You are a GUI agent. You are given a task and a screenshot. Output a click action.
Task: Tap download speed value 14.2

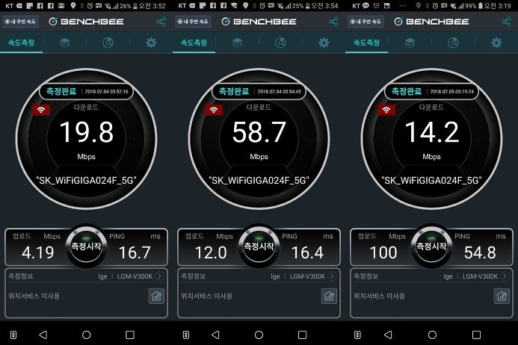pyautogui.click(x=431, y=132)
